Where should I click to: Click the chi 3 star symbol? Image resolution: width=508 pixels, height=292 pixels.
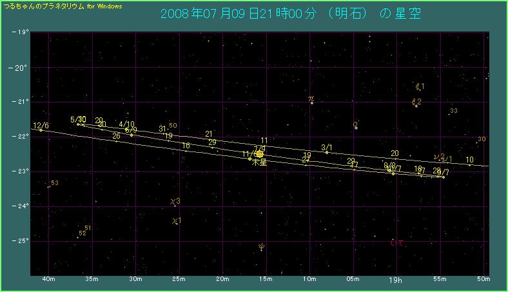click(x=175, y=202)
